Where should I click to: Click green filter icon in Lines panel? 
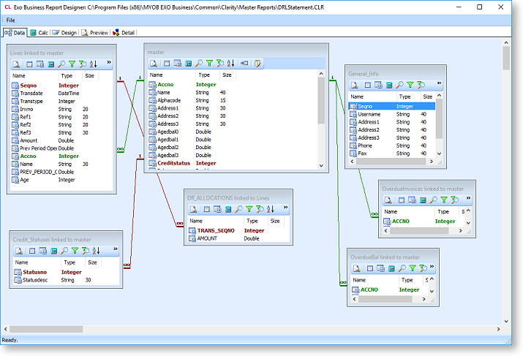click(72, 65)
